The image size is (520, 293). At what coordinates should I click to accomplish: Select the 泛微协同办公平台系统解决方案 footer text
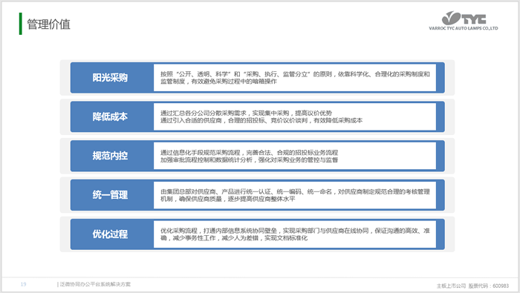[94, 284]
